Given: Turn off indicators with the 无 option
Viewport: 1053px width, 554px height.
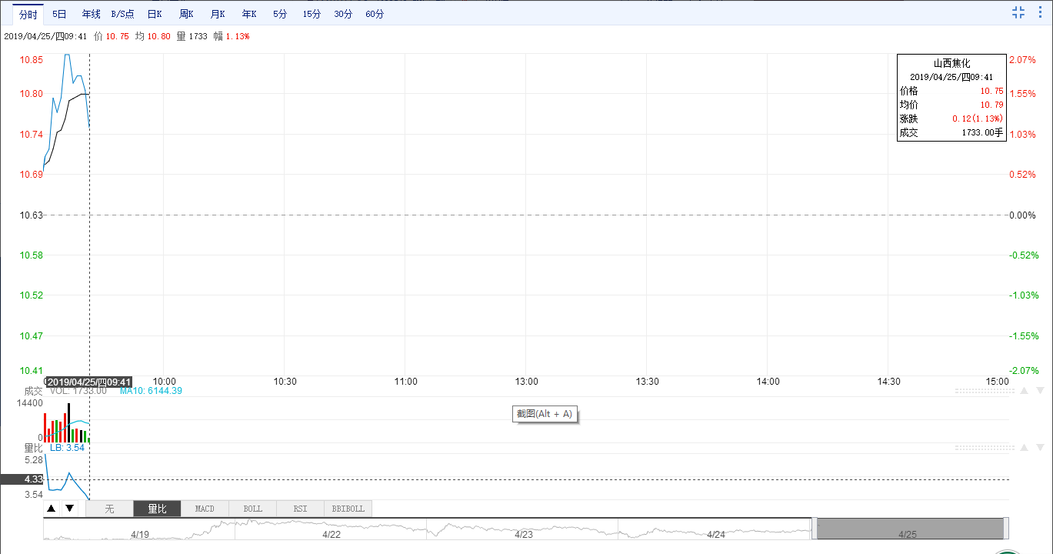Looking at the screenshot, I should pos(109,509).
